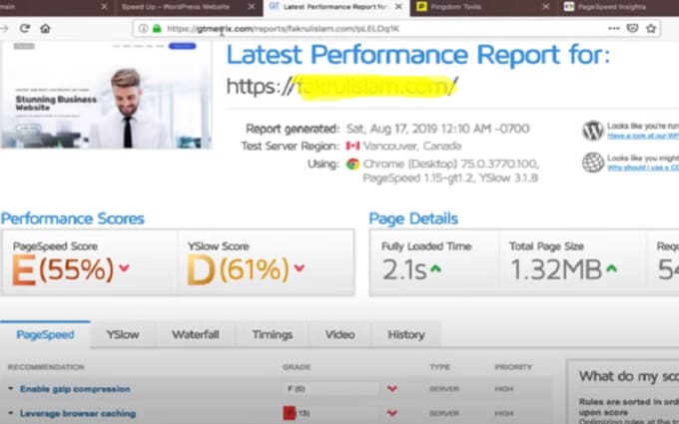Close the Latest Performance Report tab
Viewport: 679px width, 424px height.
(x=398, y=7)
